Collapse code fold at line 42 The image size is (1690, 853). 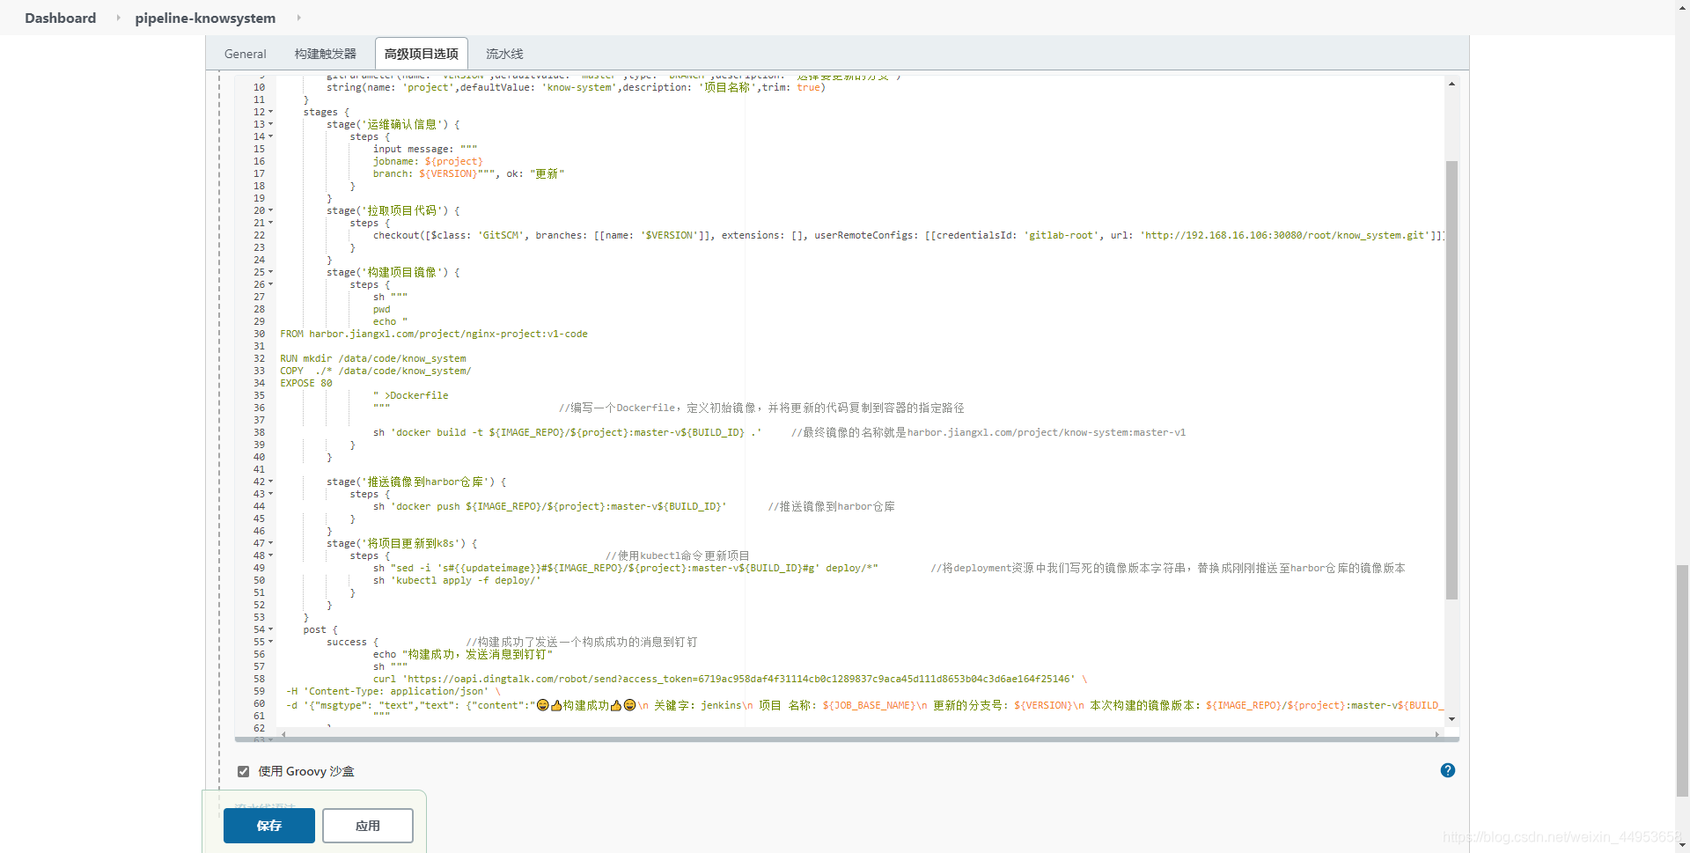click(x=271, y=482)
